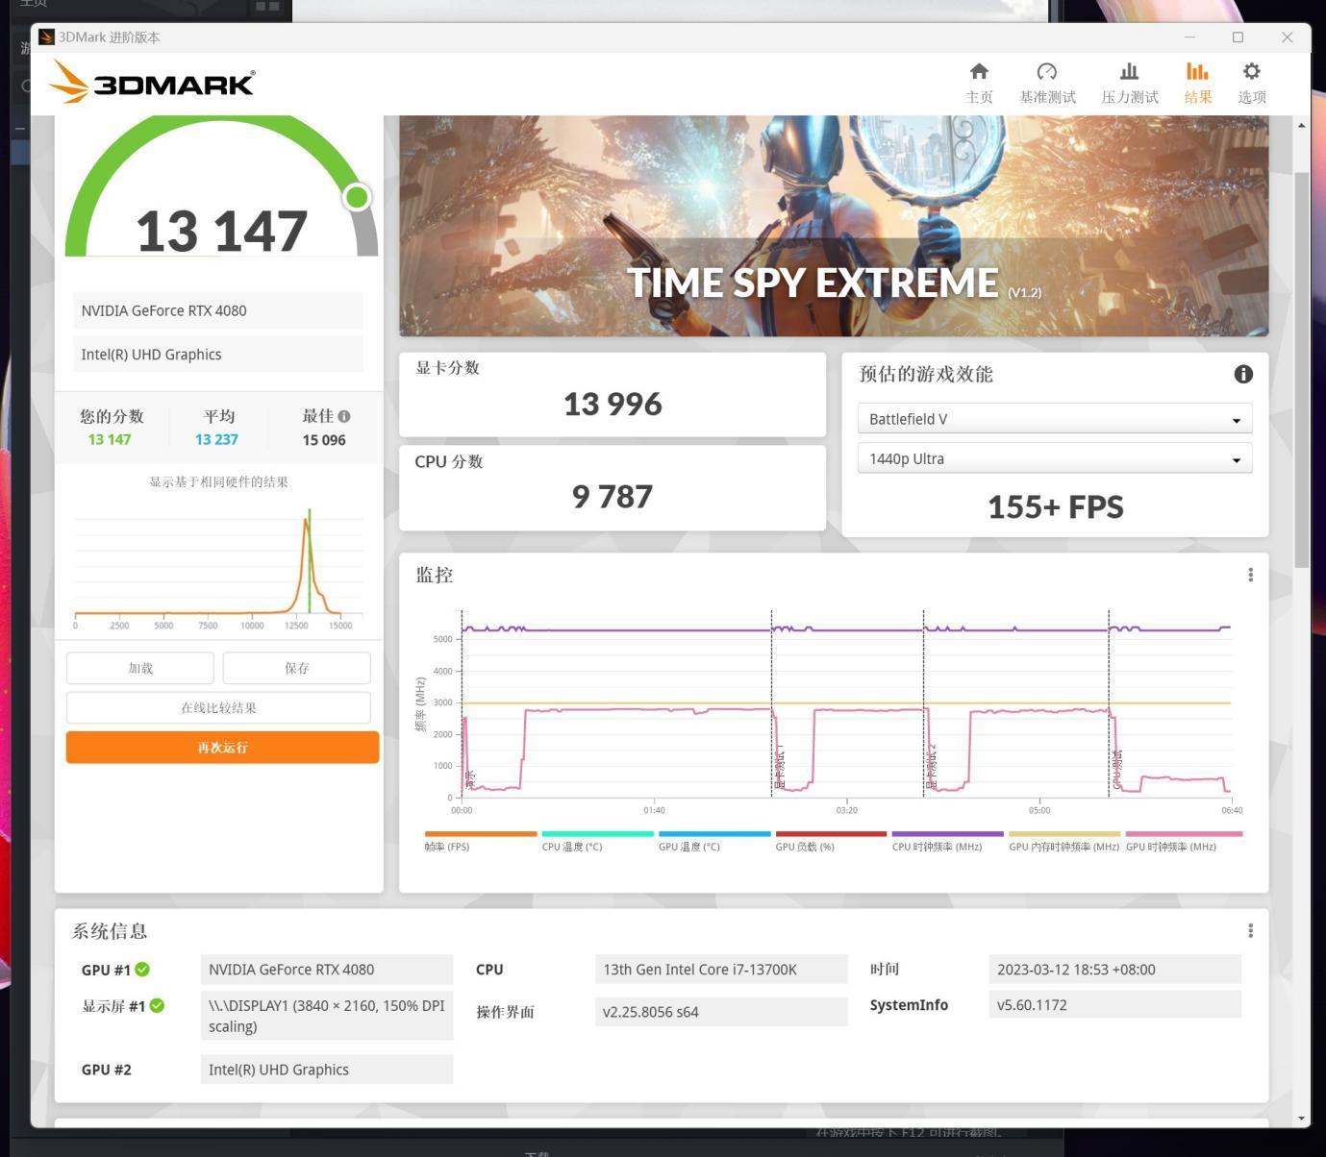This screenshot has width=1326, height=1157.
Task: Click the 3DMark title bar app icon
Action: click(46, 37)
